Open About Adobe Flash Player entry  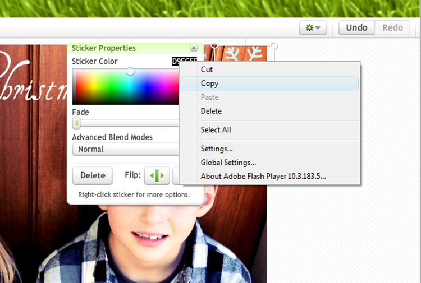269,177
